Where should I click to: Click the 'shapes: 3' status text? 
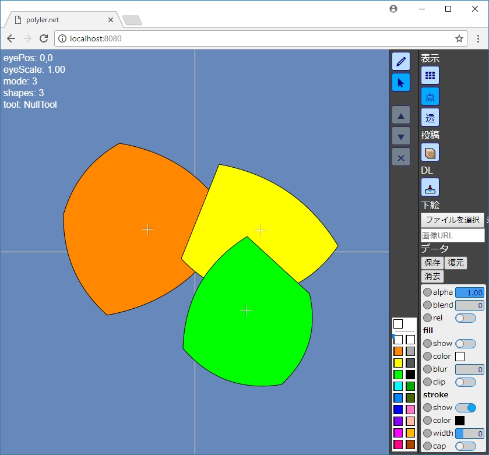(x=23, y=93)
